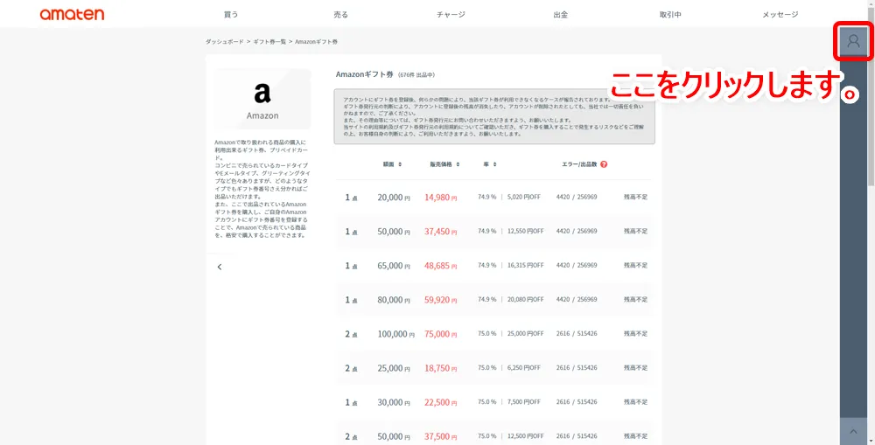Click 4420 / 256969 in the 20,000円 row

(x=577, y=198)
